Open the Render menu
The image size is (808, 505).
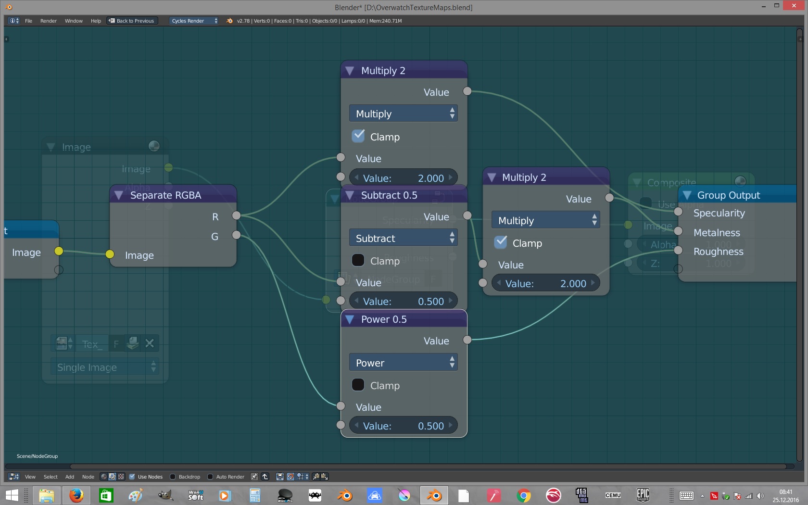point(49,21)
